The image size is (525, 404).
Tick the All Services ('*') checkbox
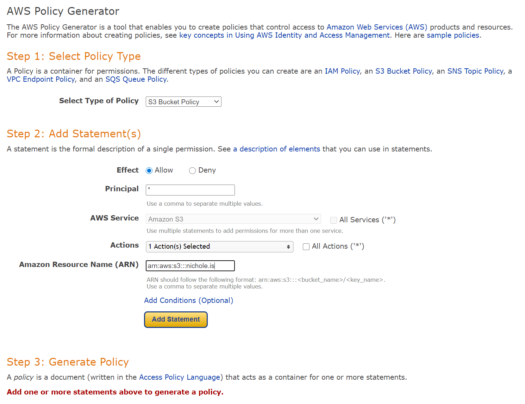[333, 220]
